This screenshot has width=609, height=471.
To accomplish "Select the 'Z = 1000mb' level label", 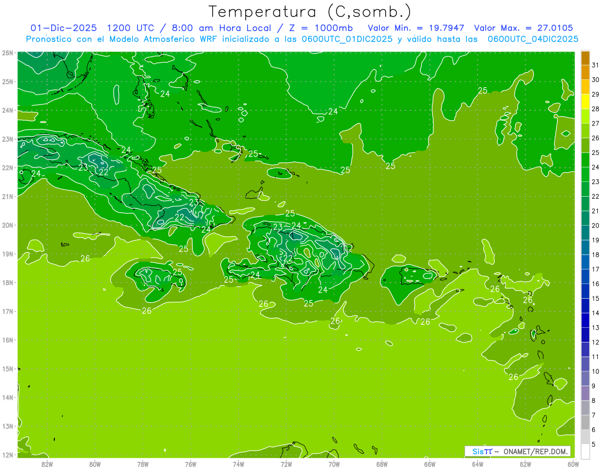I will click(321, 28).
